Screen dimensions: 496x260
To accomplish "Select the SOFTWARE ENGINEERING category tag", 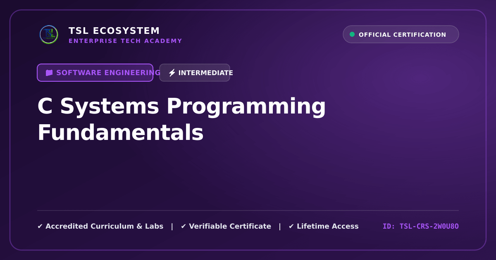I will coord(95,73).
